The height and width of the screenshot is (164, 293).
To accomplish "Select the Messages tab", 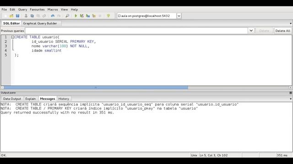I will [x=48, y=99].
